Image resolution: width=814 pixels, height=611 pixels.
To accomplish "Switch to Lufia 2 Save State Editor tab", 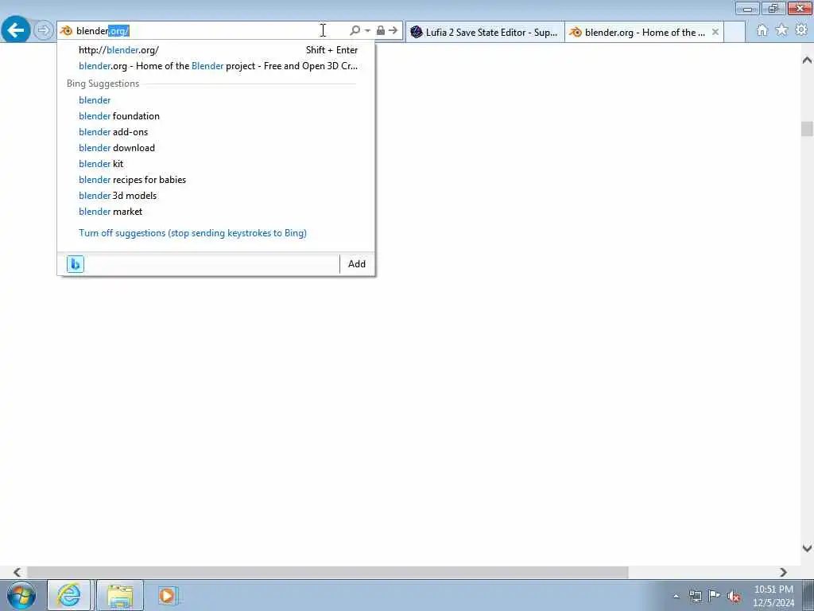I will pyautogui.click(x=485, y=32).
